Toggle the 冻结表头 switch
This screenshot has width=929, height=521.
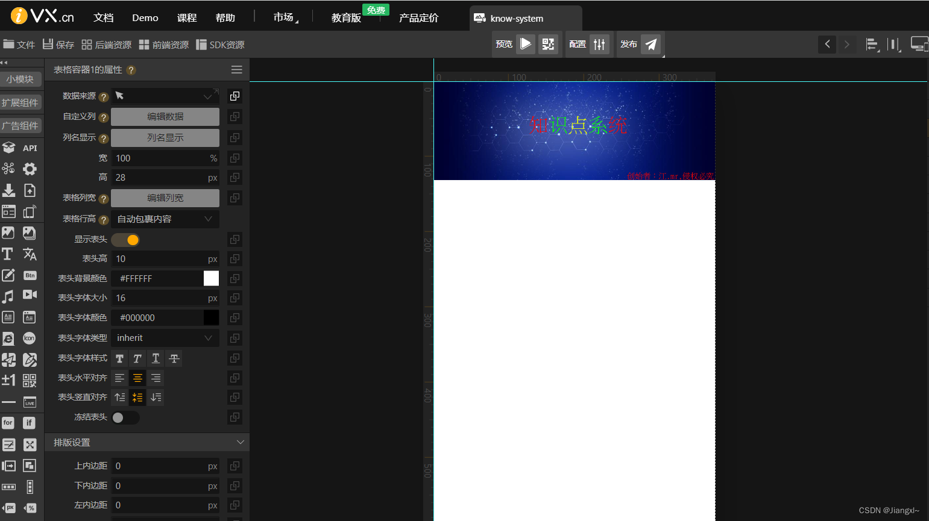pyautogui.click(x=125, y=417)
